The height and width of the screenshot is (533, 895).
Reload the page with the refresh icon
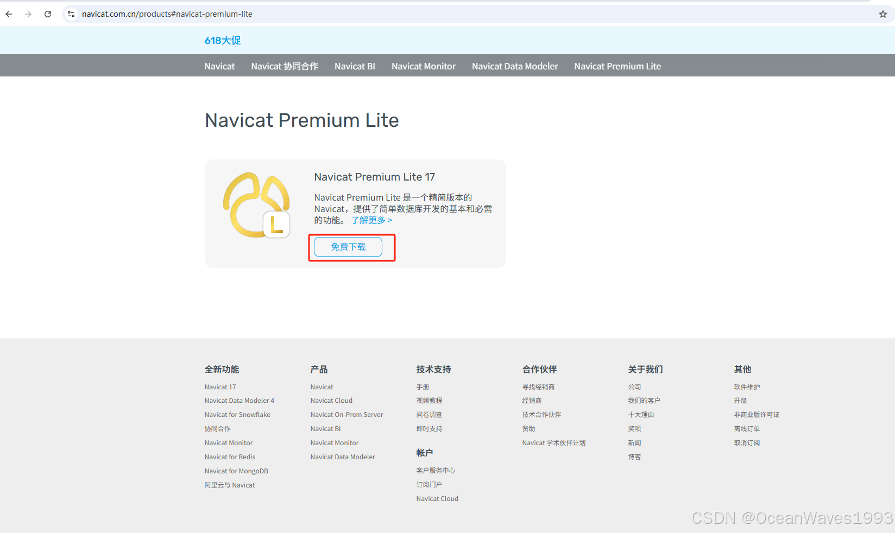pos(48,14)
